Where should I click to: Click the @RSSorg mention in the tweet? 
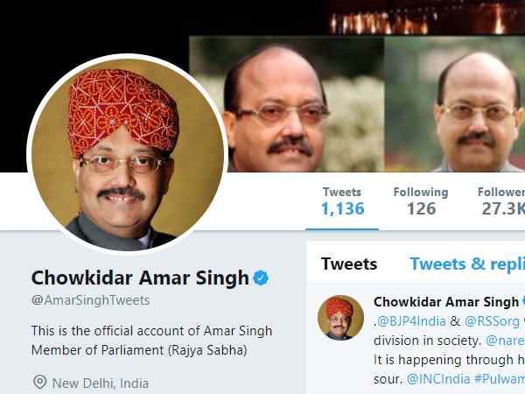click(492, 321)
